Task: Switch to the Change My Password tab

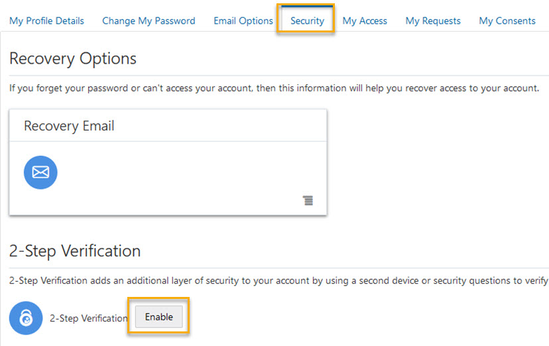Action: coord(149,21)
